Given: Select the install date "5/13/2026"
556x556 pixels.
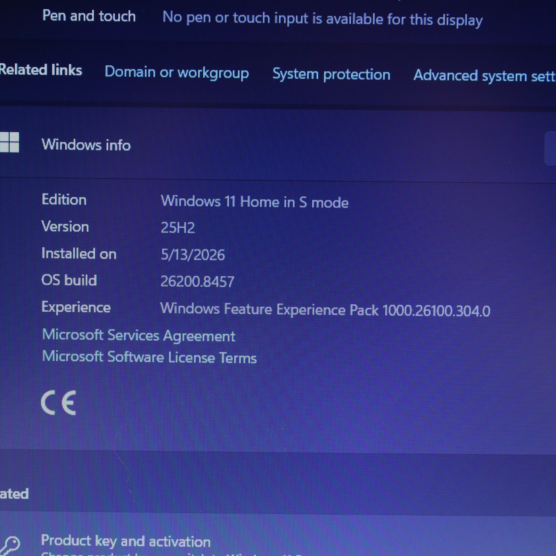Looking at the screenshot, I should 193,255.
